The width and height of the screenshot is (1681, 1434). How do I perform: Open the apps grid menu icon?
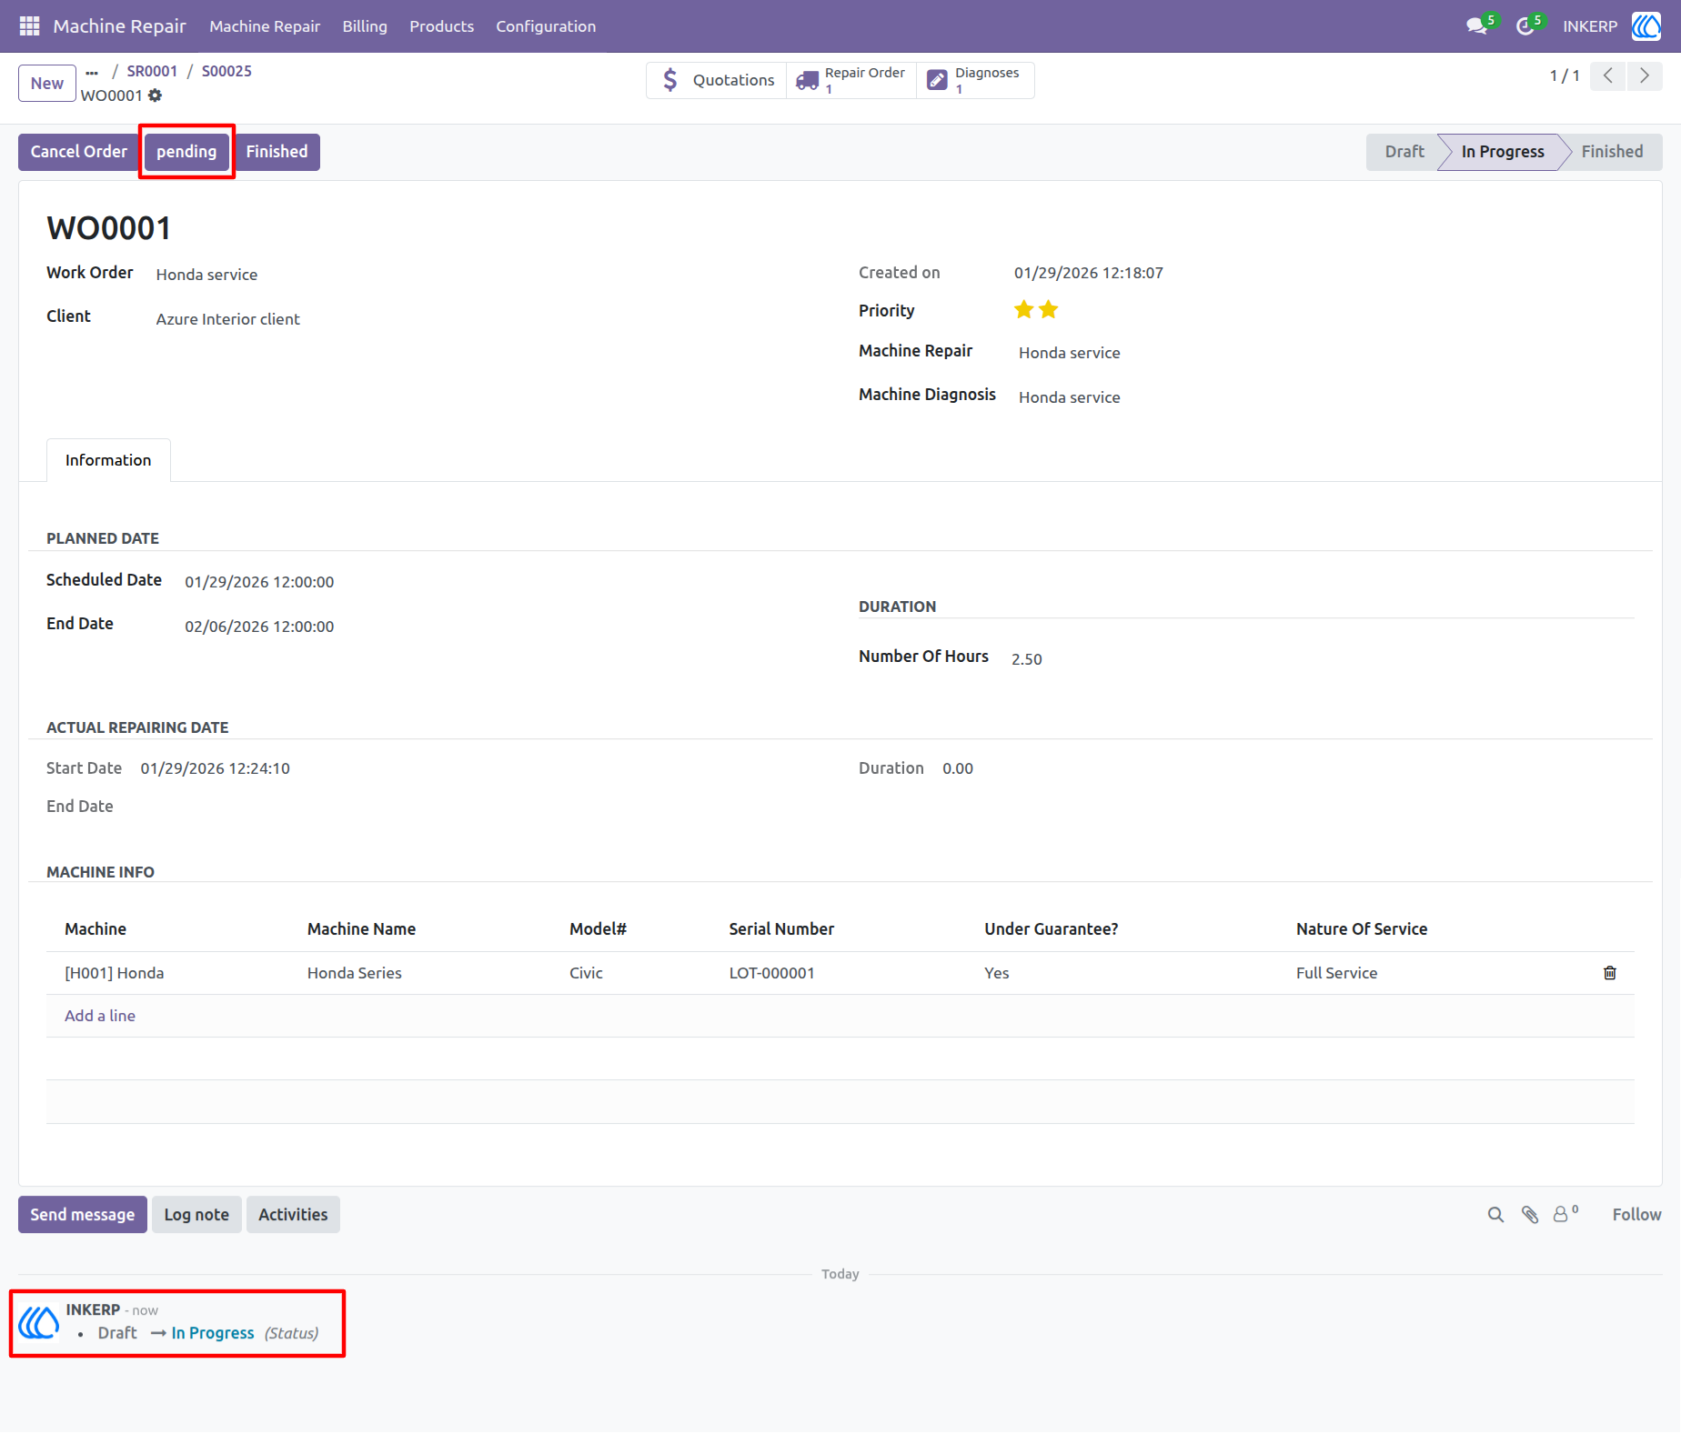click(29, 26)
